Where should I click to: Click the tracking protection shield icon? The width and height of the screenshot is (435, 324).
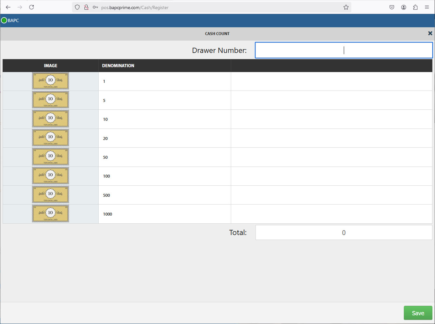(77, 7)
